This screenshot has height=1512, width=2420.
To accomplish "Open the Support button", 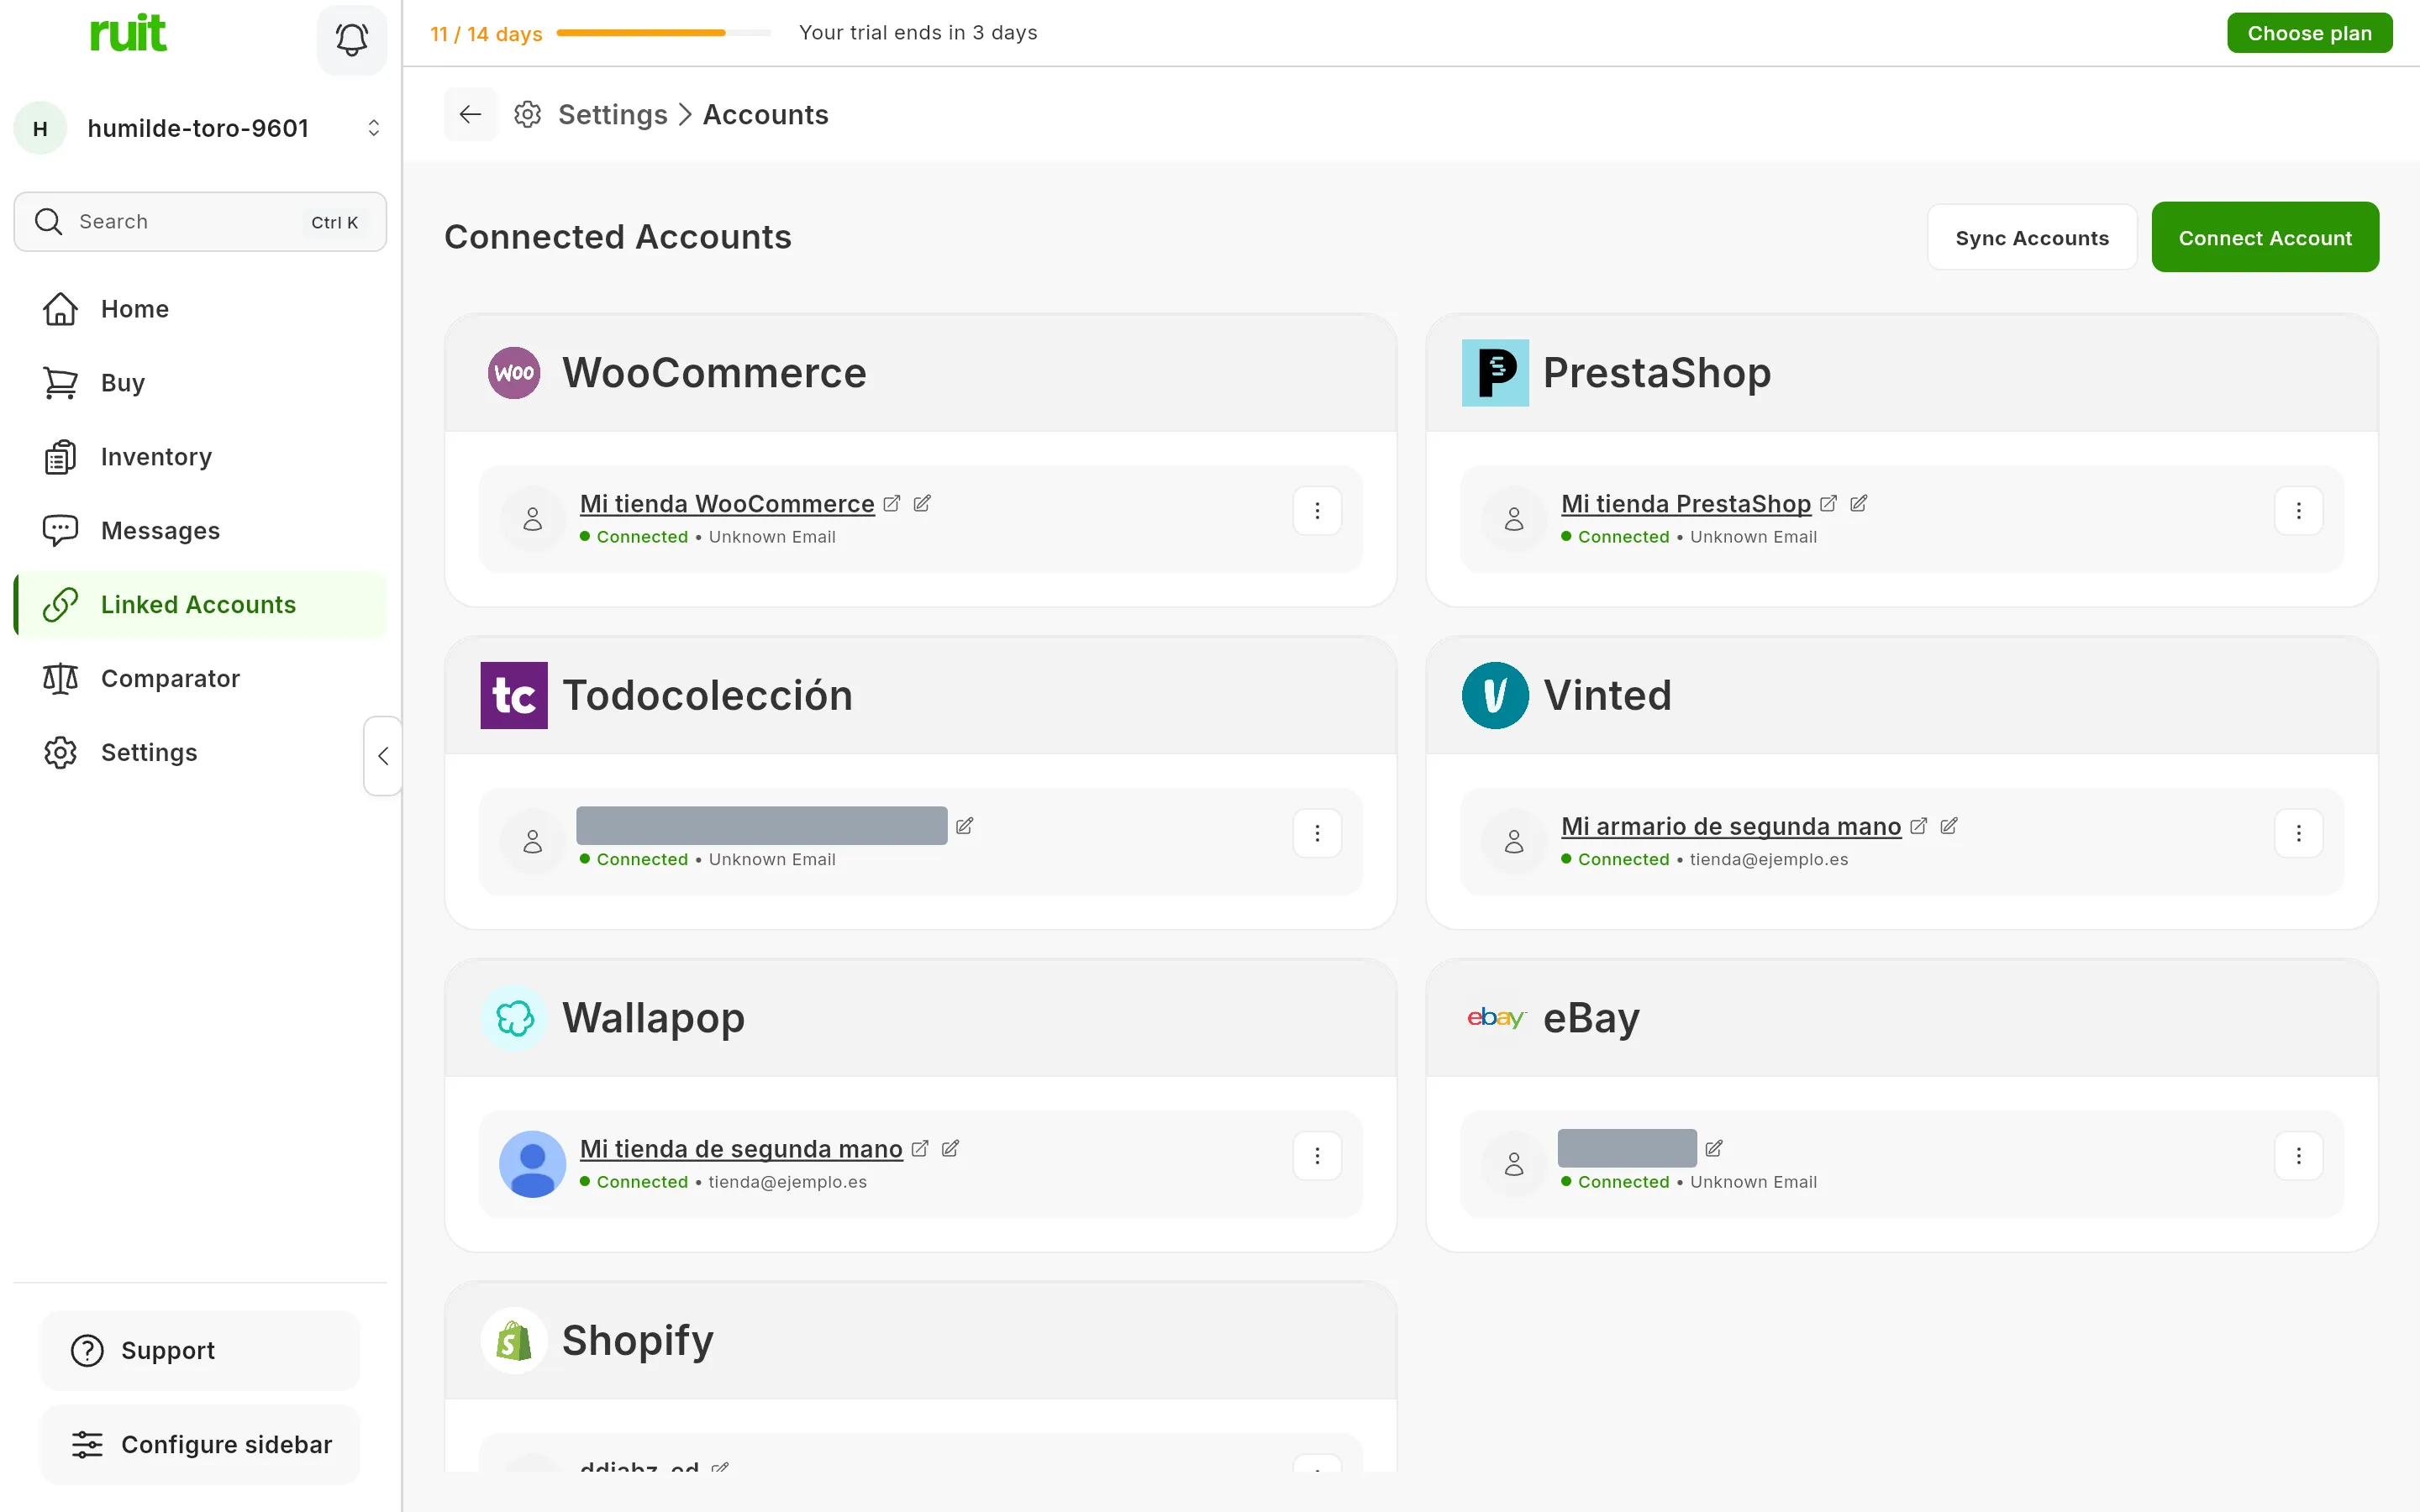I will tap(200, 1350).
